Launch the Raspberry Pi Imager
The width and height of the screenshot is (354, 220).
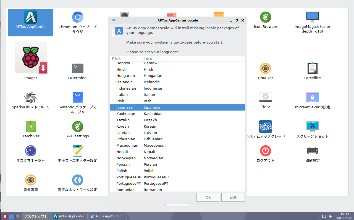click(x=31, y=58)
